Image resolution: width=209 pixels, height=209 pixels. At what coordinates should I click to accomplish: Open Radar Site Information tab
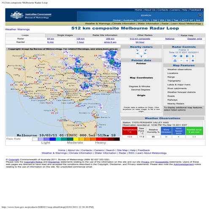point(105,35)
